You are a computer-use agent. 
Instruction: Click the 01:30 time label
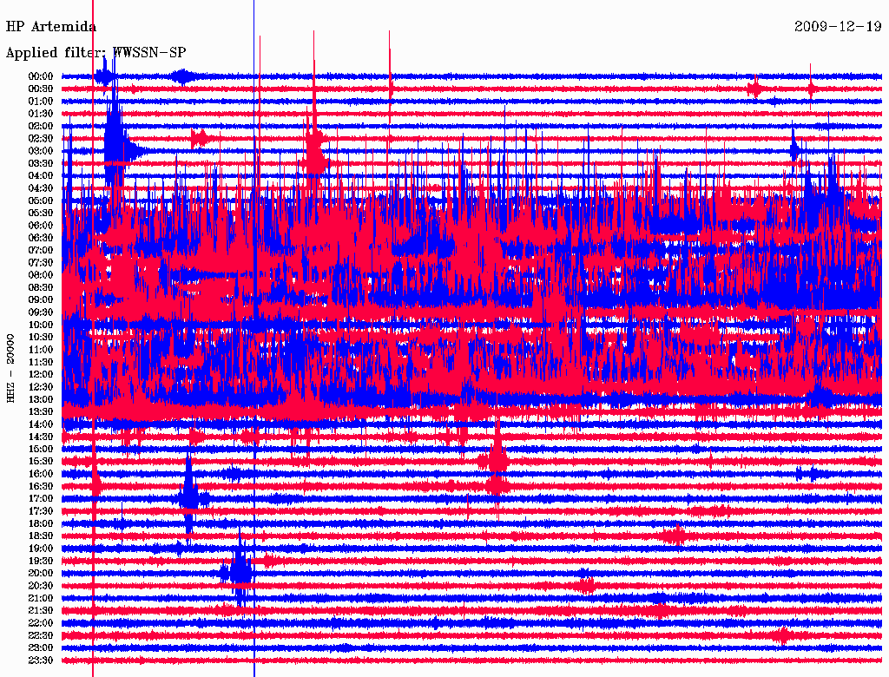click(x=41, y=114)
